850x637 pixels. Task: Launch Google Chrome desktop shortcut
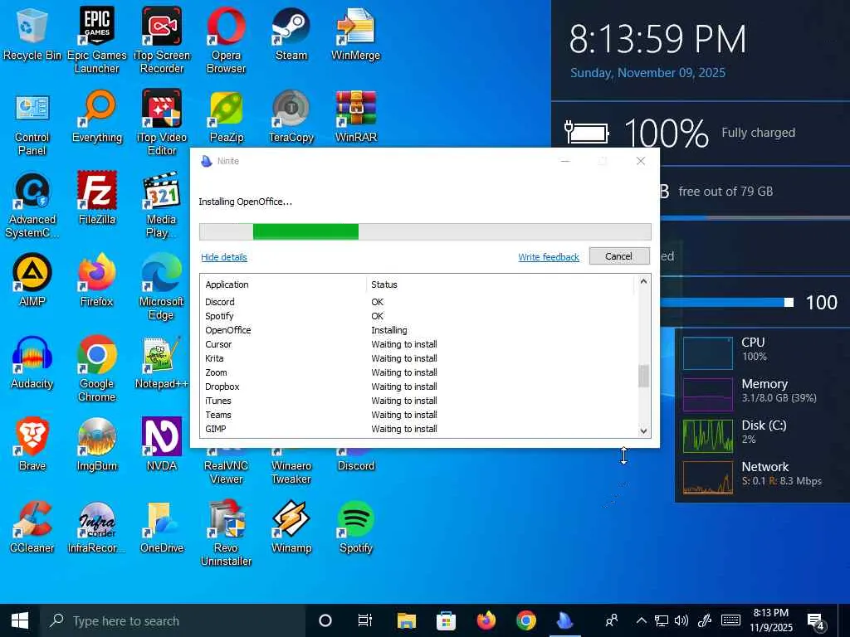(96, 369)
